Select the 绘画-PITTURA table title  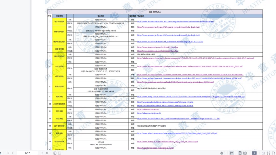[x=155, y=12]
